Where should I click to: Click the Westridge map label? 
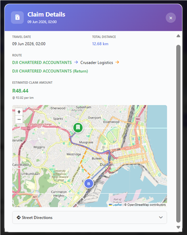pyautogui.click(x=74, y=154)
